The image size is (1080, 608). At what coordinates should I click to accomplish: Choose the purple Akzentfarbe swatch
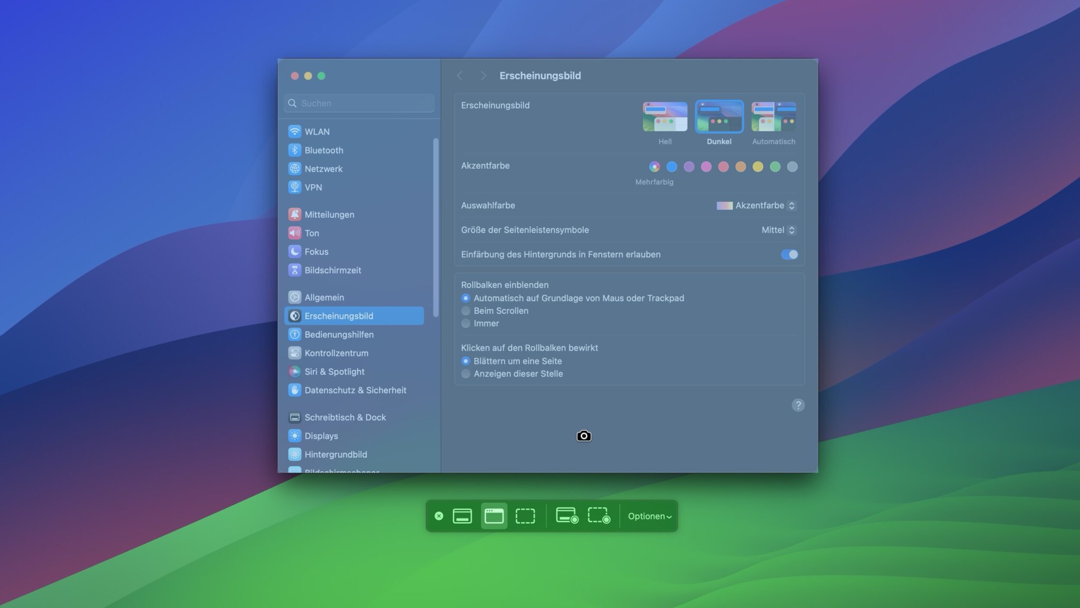click(x=689, y=167)
